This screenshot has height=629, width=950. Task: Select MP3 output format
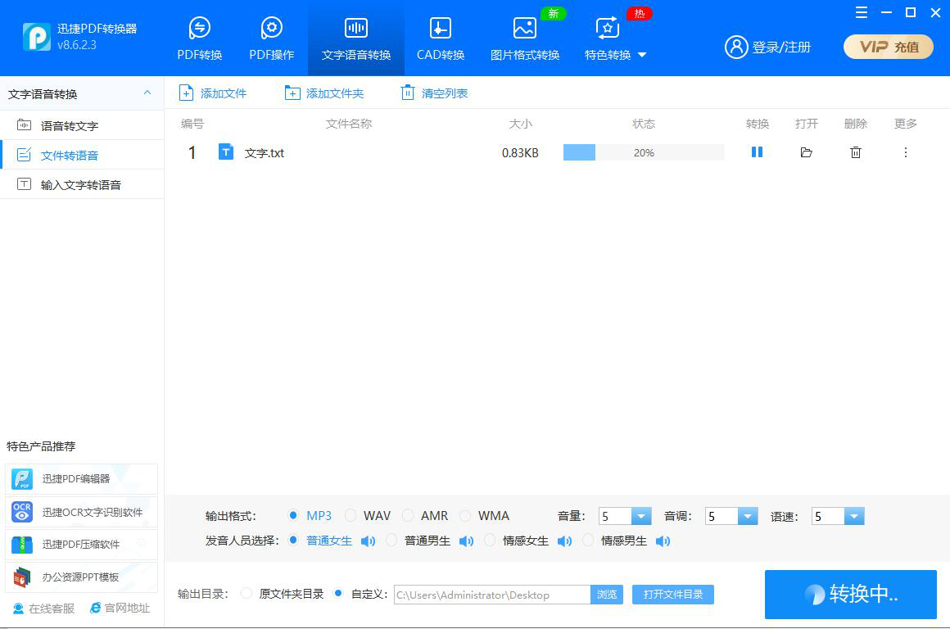point(293,516)
